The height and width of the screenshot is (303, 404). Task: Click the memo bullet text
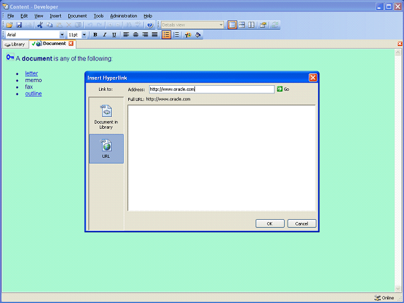(33, 80)
